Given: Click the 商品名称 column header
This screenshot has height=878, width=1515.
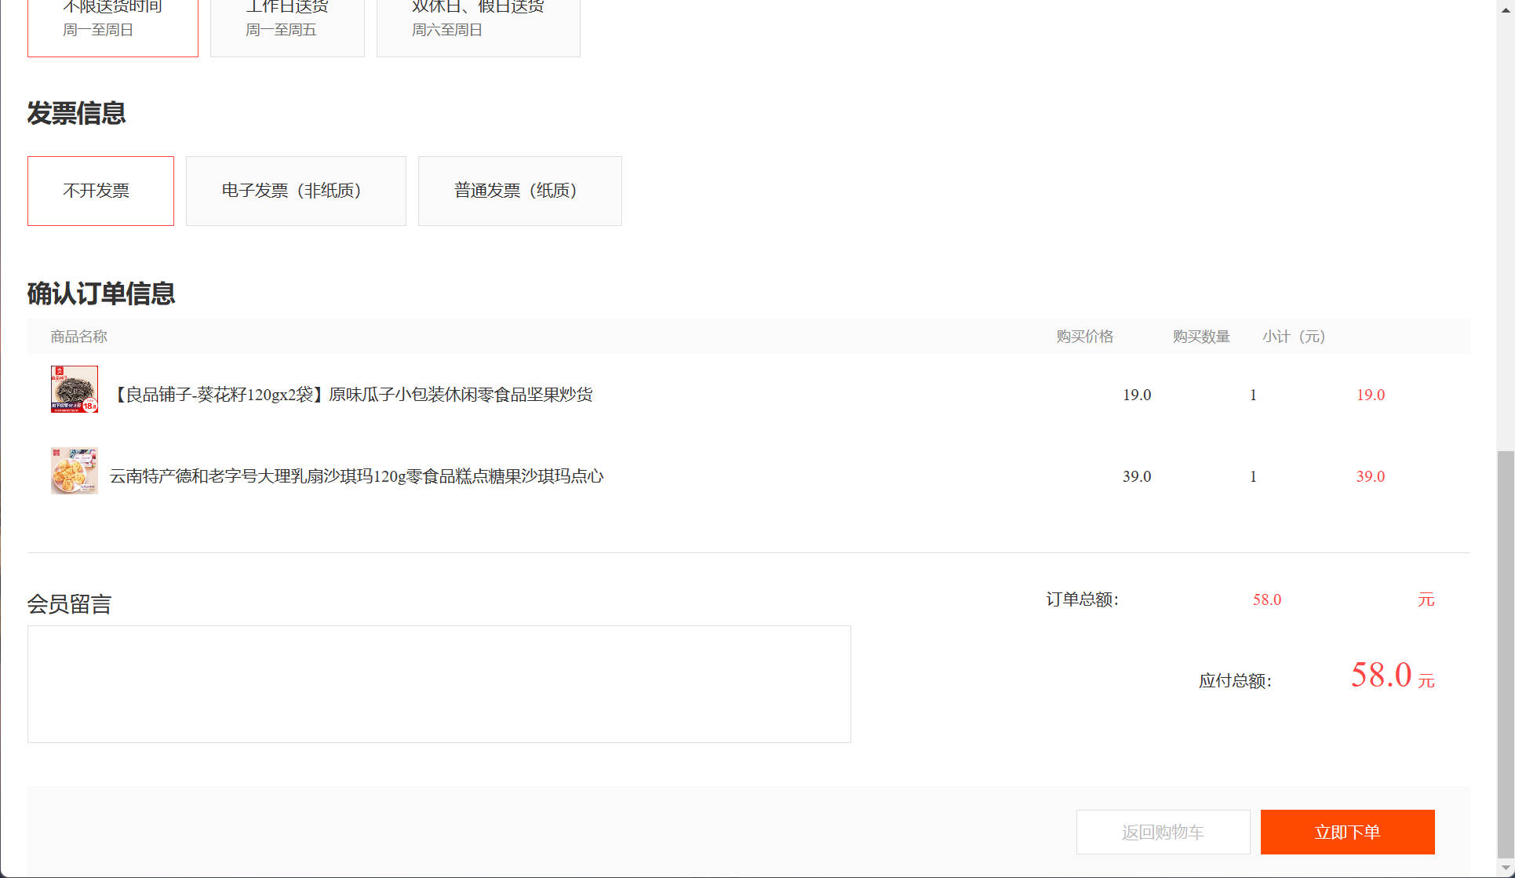Looking at the screenshot, I should coord(78,336).
